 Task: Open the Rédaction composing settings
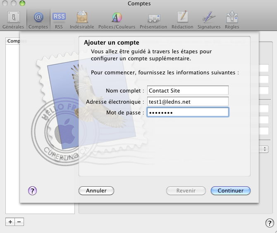(x=182, y=20)
